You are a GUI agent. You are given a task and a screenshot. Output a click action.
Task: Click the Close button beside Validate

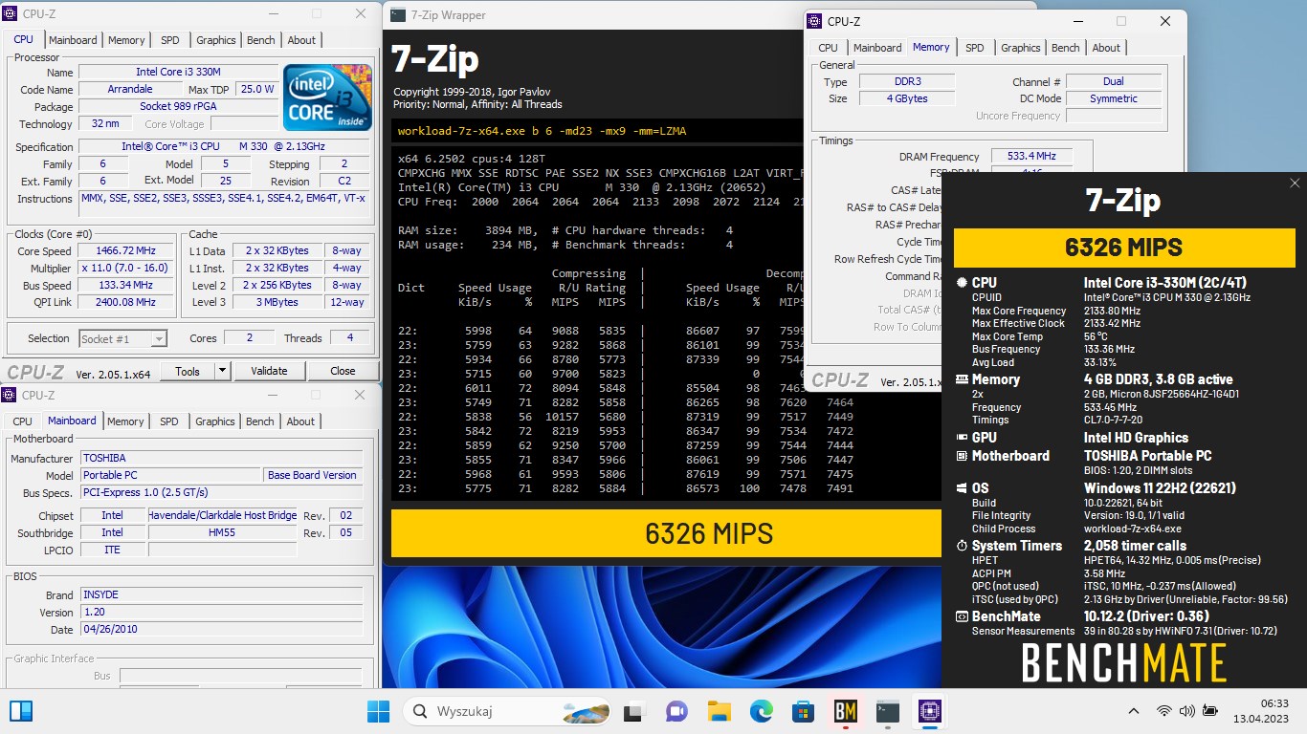tap(343, 371)
